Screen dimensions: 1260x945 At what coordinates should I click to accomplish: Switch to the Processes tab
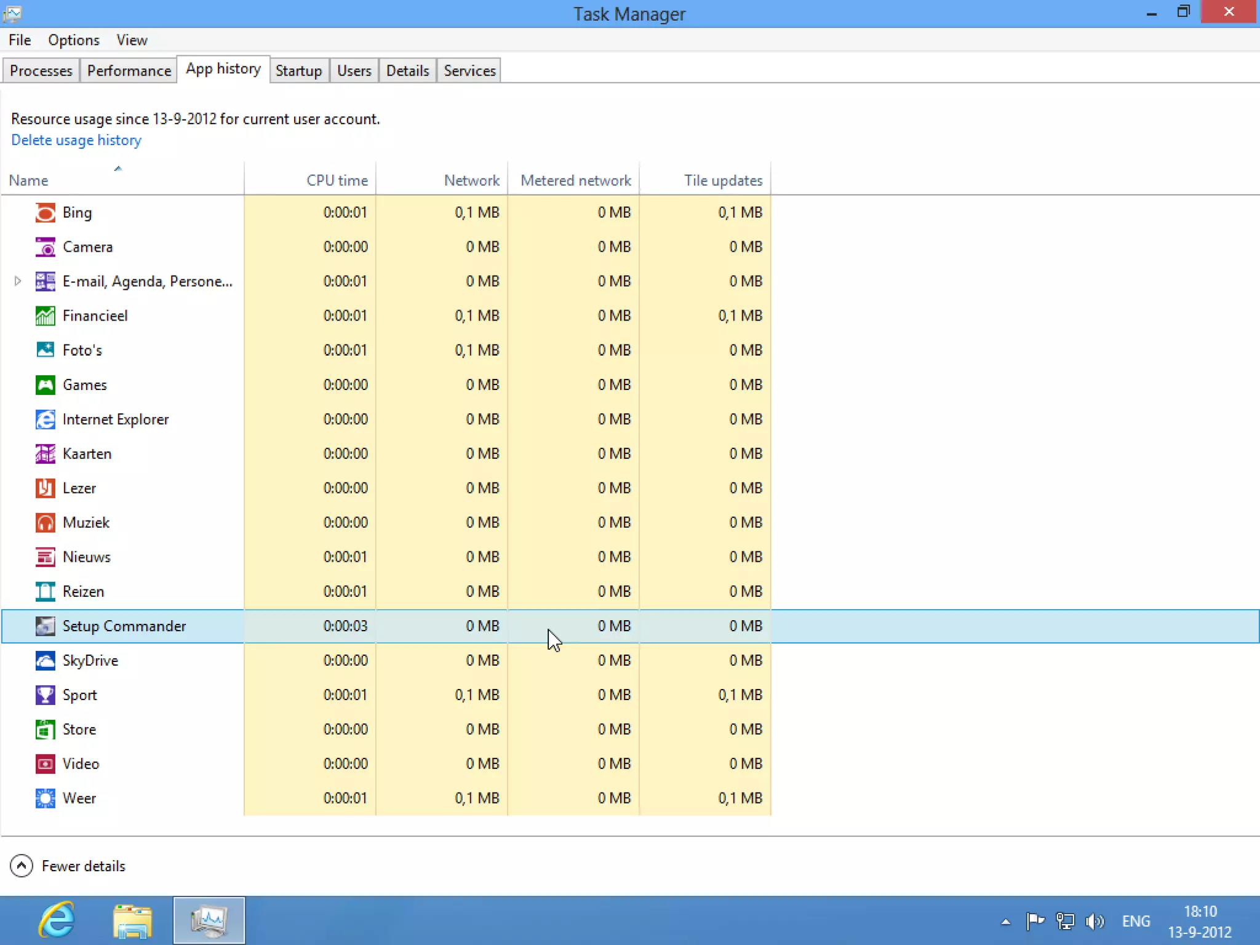pos(41,71)
